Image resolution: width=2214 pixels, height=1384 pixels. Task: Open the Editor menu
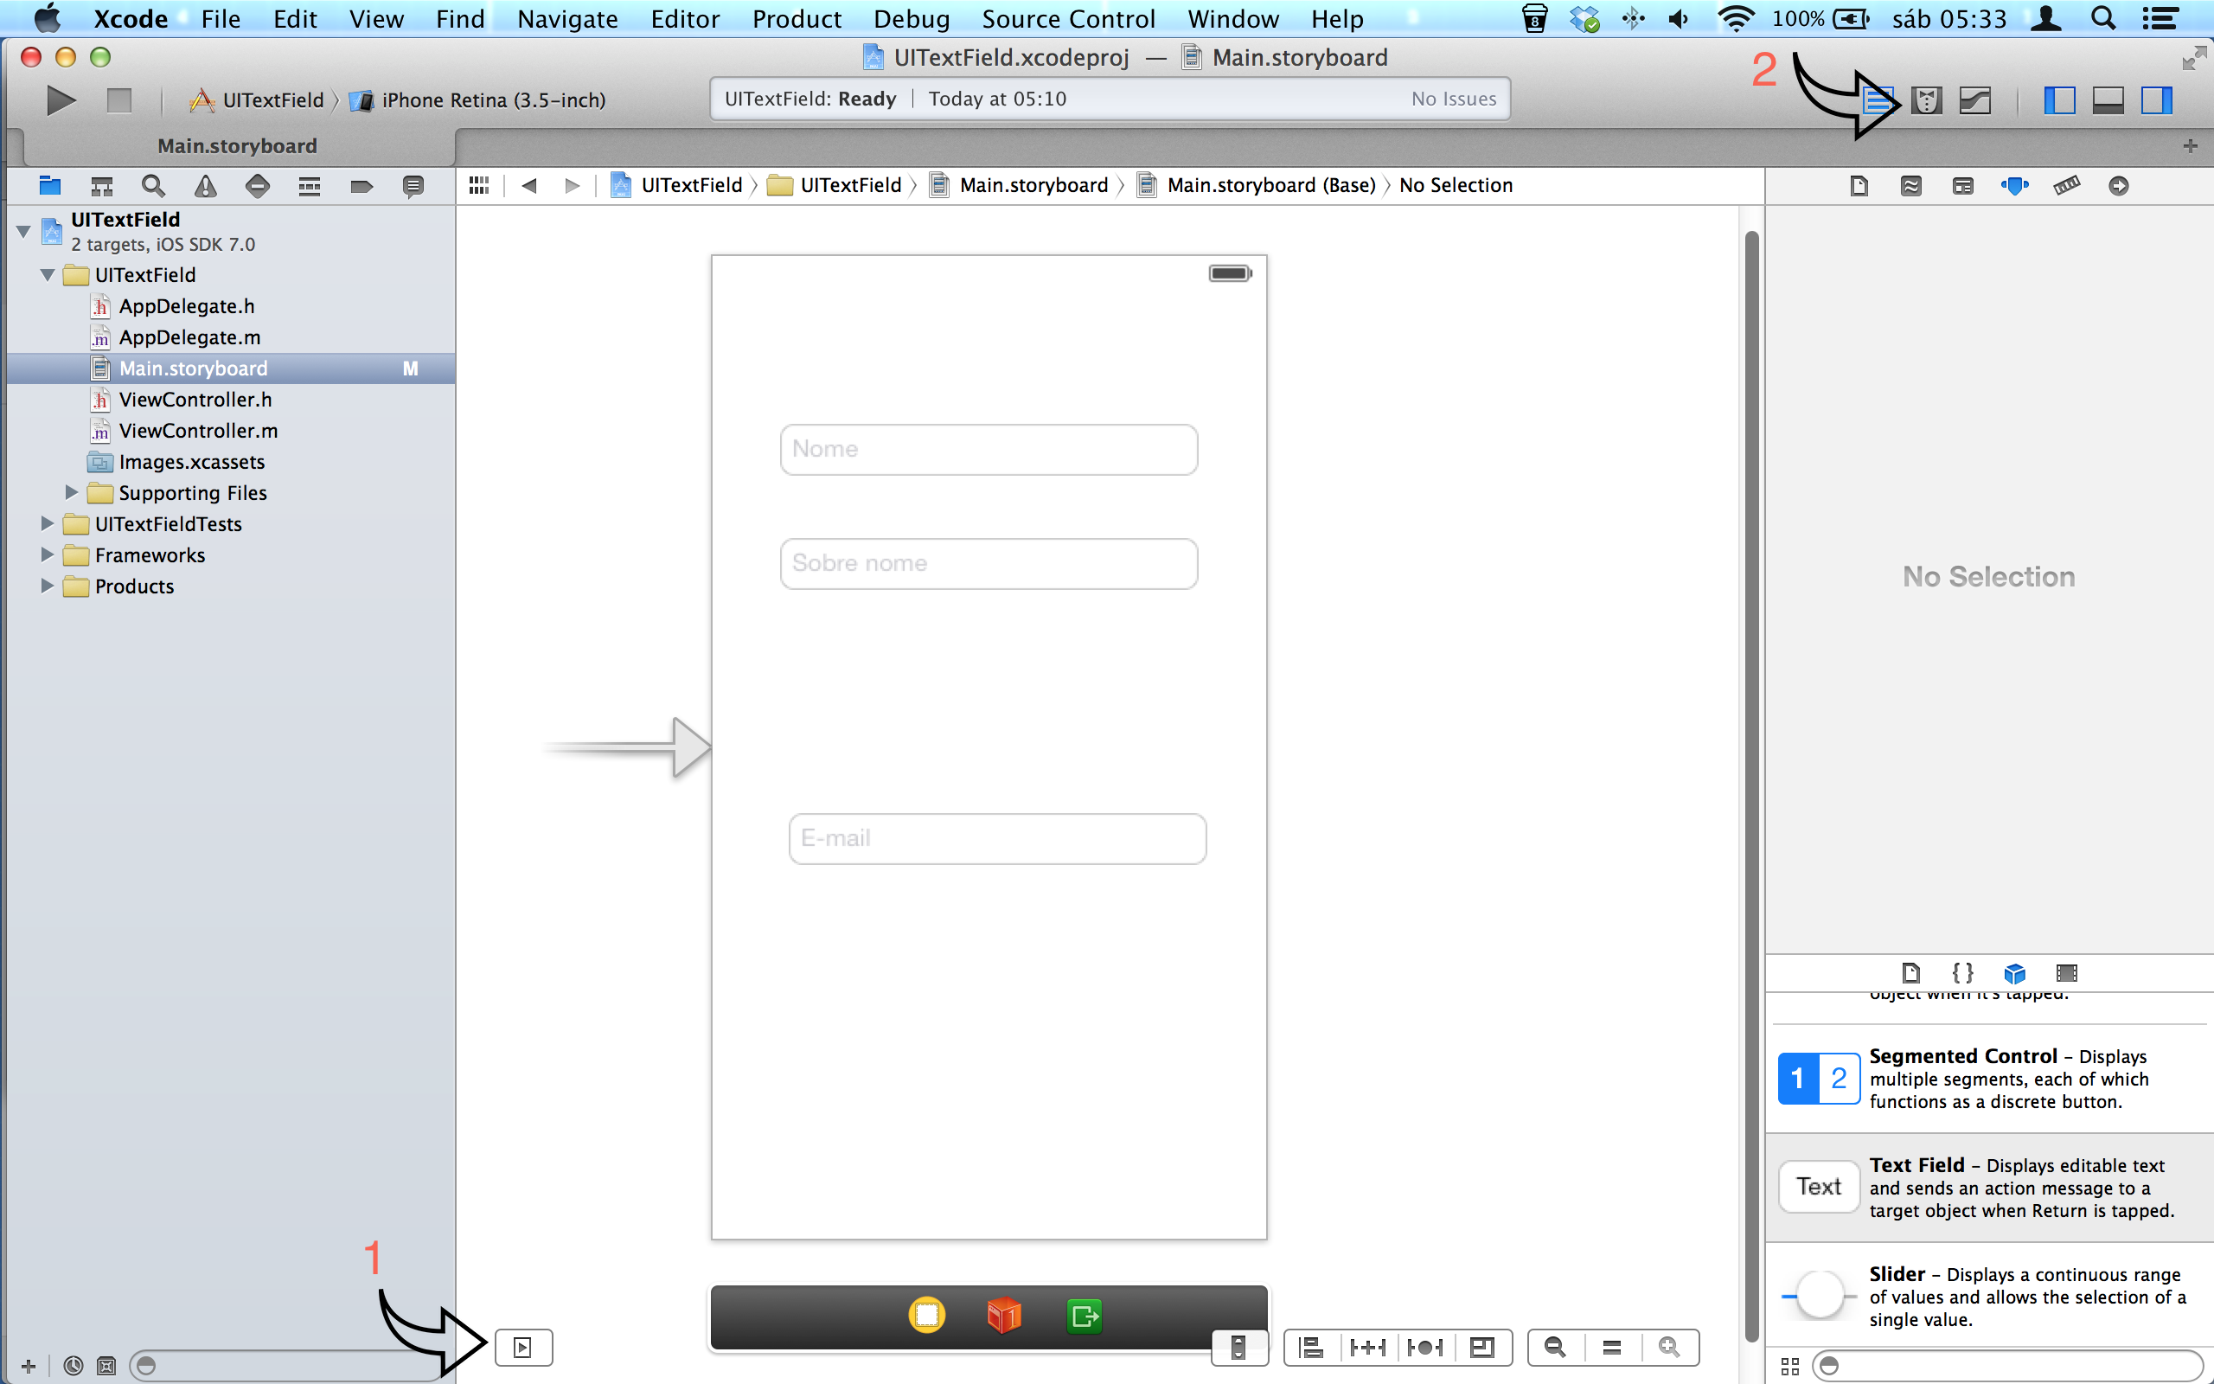click(685, 18)
